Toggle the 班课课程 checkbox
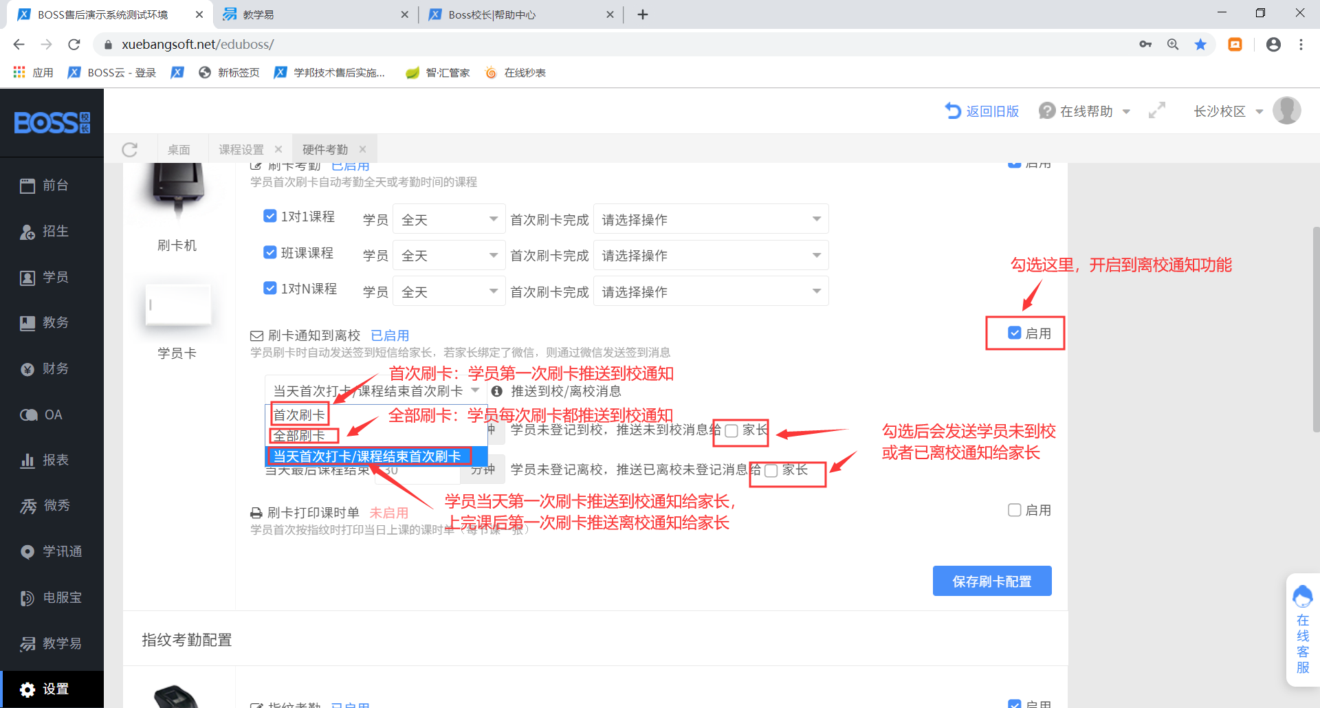 coord(270,252)
